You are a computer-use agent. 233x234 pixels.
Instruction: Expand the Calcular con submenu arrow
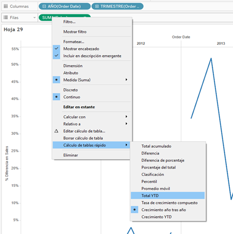click(x=126, y=117)
